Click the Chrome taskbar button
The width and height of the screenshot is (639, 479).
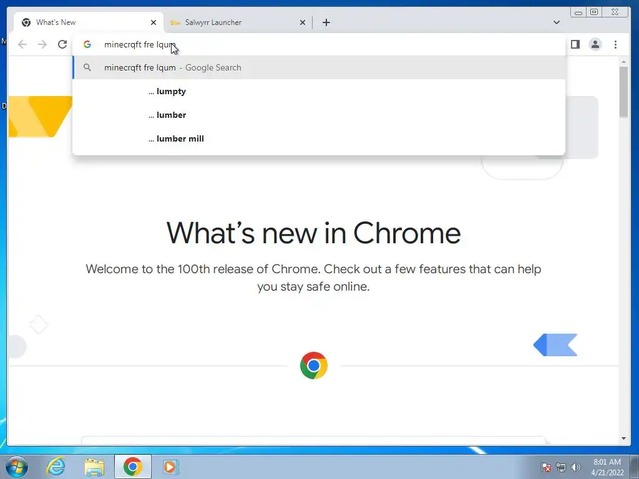point(133,467)
